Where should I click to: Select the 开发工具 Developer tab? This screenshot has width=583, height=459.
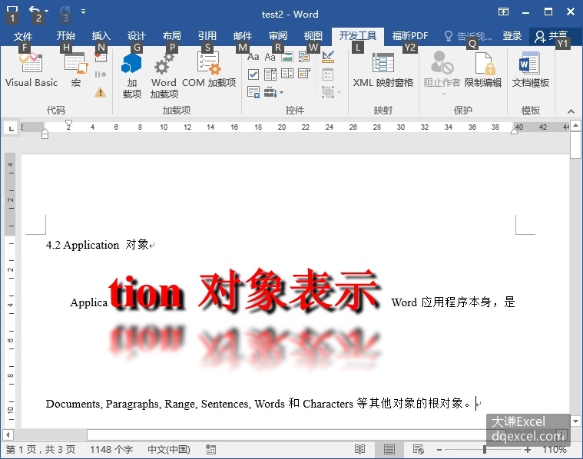click(358, 35)
